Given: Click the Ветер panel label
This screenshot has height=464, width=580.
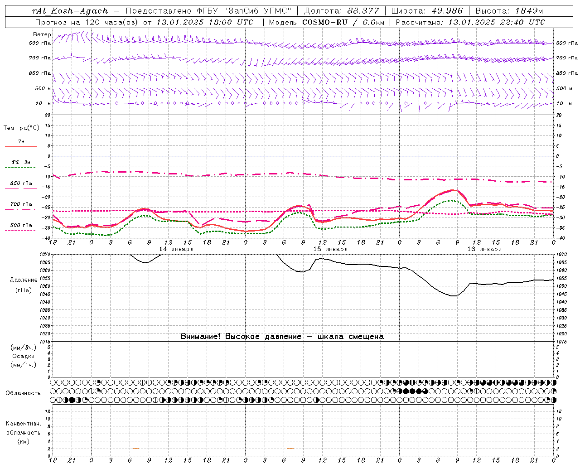Looking at the screenshot, I should tap(42, 34).
